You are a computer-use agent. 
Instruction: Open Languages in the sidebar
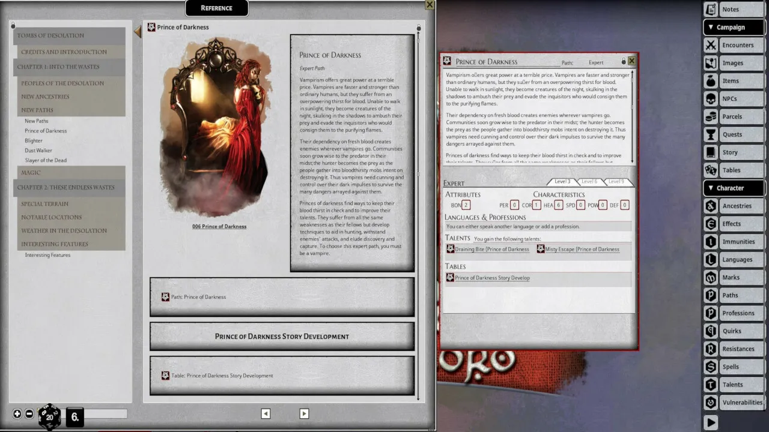click(734, 259)
